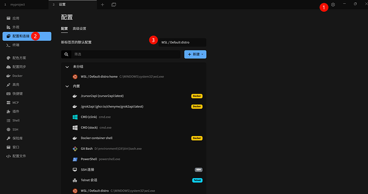Open the Docker section in the sidebar
The image size is (368, 194).
(x=27, y=76)
